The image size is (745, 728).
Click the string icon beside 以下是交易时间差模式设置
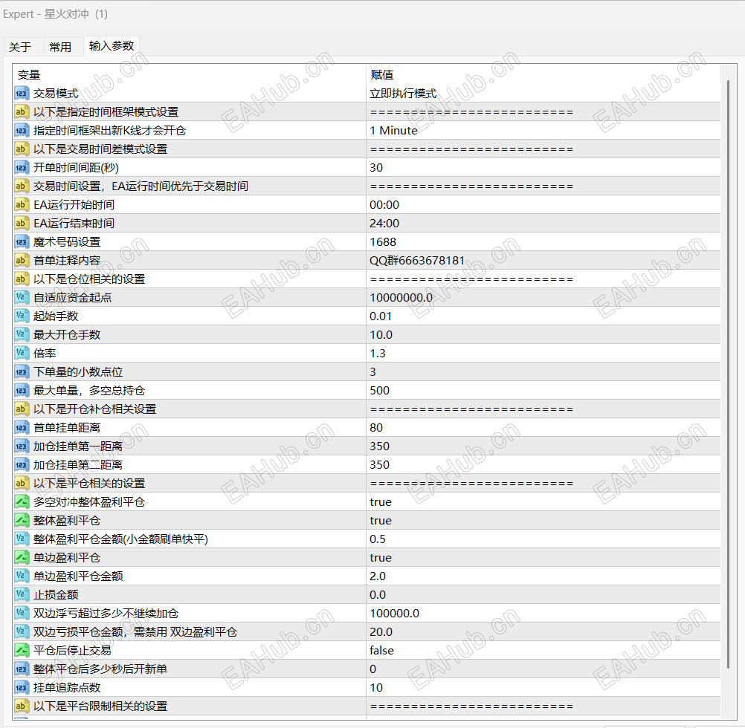22,149
